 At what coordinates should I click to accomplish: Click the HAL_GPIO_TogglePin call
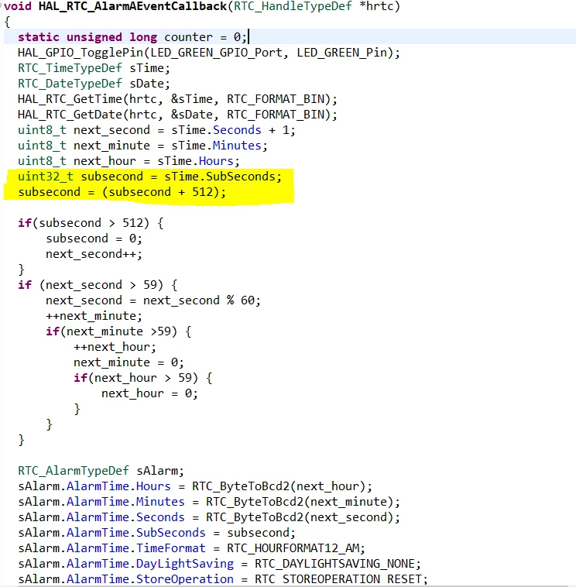point(209,53)
